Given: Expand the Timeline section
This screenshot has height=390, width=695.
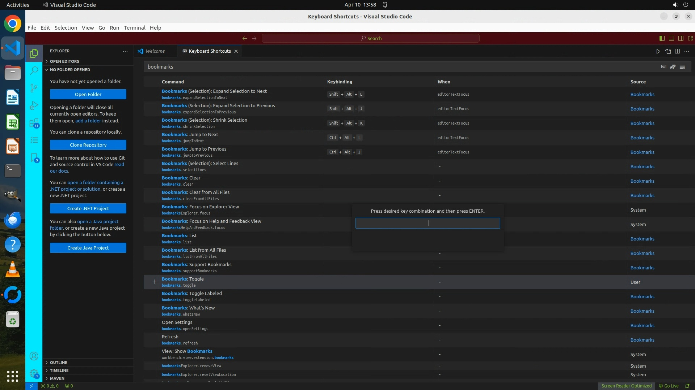Looking at the screenshot, I should 59,370.
